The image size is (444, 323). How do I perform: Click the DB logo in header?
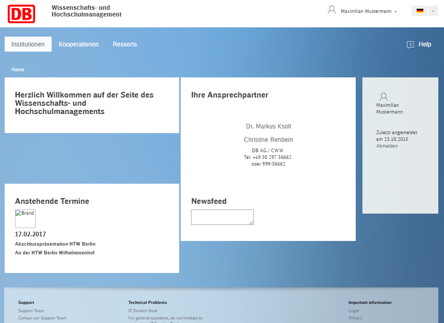[22, 13]
